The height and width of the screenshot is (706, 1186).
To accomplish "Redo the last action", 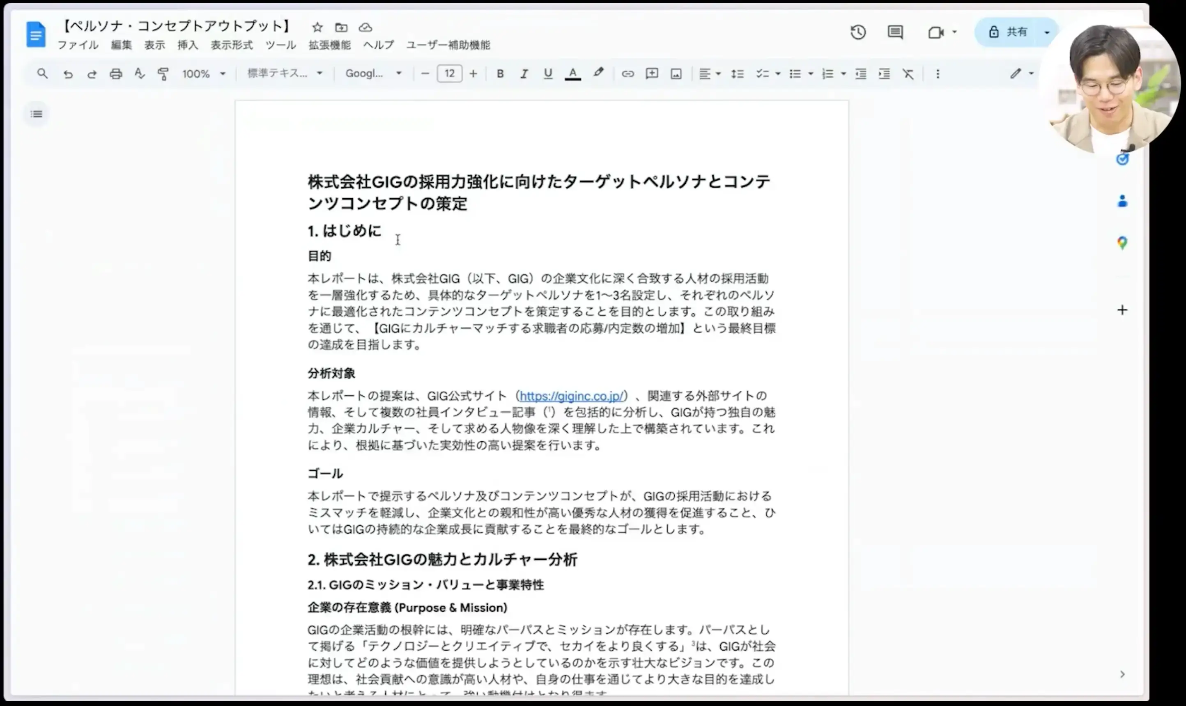I will tap(92, 74).
